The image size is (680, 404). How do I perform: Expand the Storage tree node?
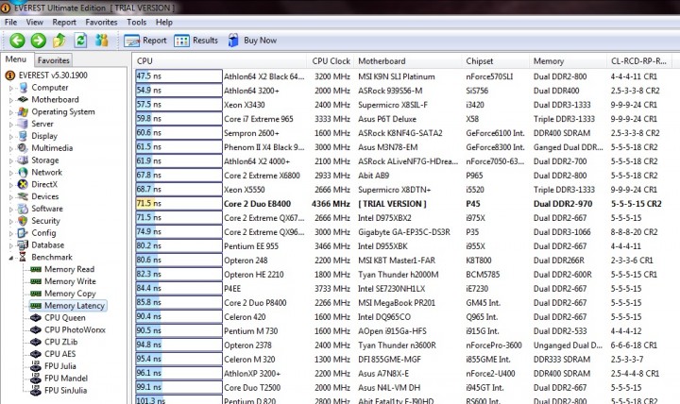pyautogui.click(x=11, y=160)
